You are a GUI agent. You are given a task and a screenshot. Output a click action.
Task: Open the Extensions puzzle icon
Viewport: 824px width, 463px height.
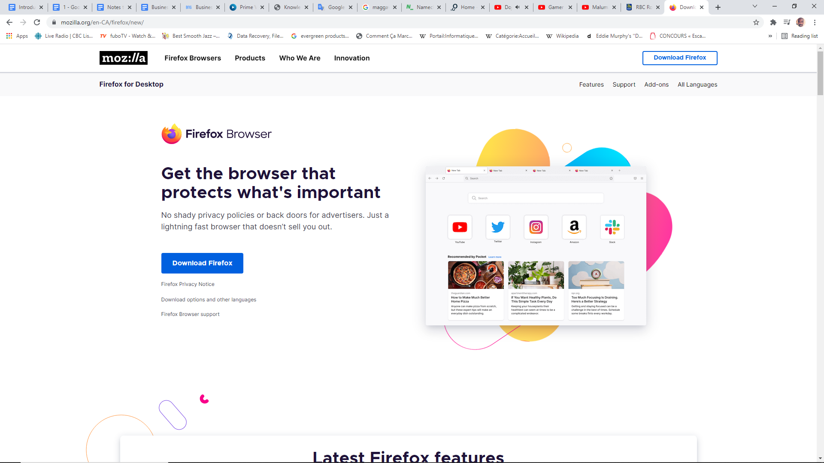point(773,22)
